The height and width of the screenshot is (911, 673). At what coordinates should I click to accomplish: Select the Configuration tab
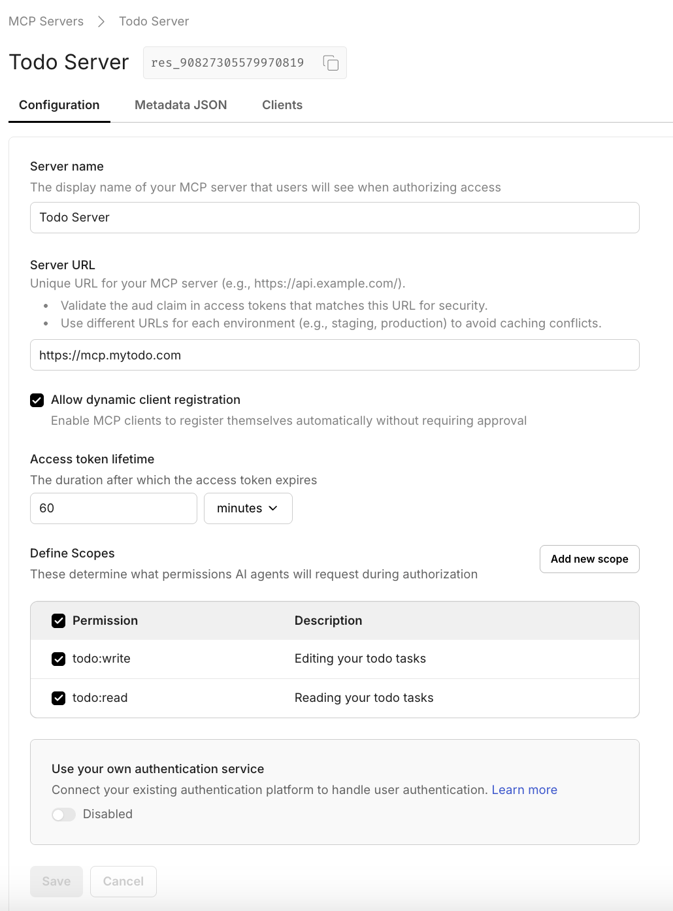pyautogui.click(x=59, y=105)
